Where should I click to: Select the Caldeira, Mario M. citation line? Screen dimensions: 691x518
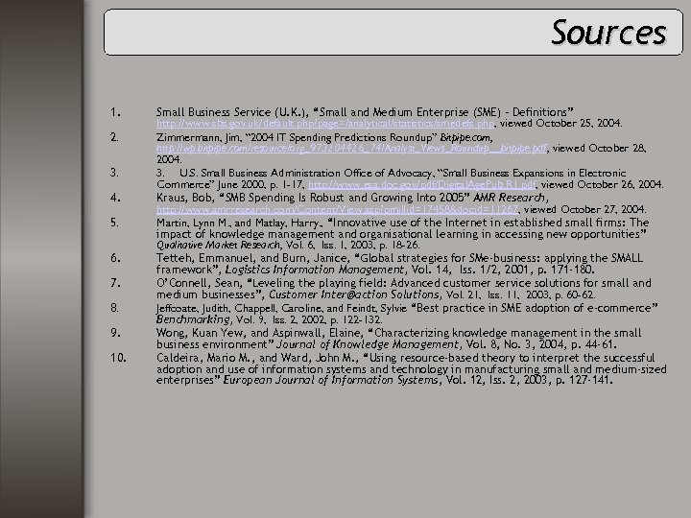click(405, 357)
